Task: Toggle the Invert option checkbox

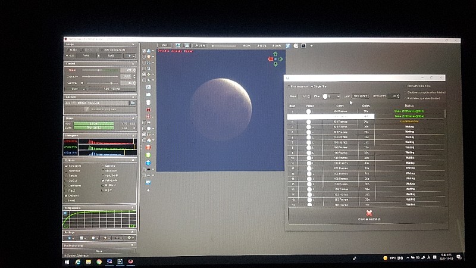Action: click(66, 201)
